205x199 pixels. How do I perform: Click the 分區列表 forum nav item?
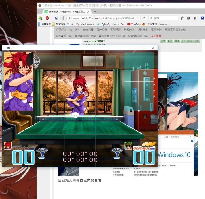61,30
